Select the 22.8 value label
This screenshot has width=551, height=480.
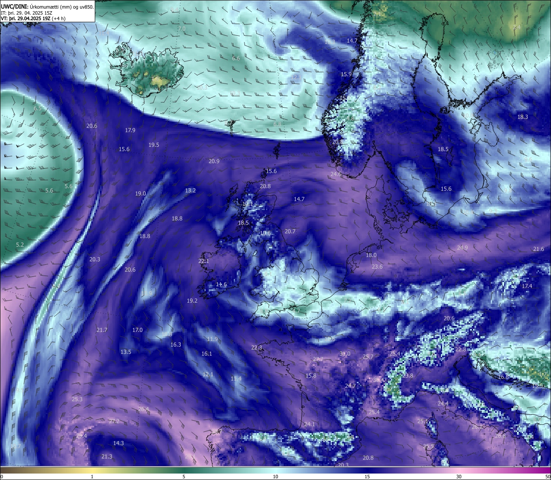click(x=461, y=349)
